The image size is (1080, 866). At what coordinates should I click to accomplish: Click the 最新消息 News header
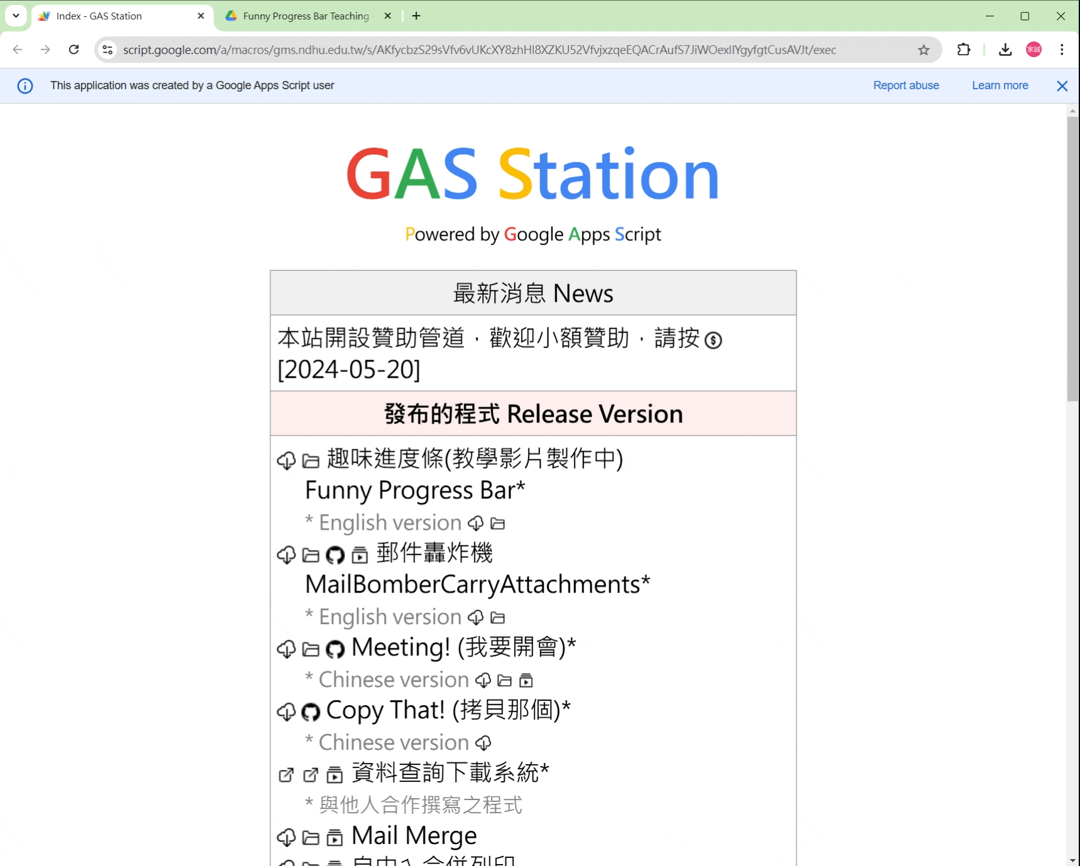(533, 293)
